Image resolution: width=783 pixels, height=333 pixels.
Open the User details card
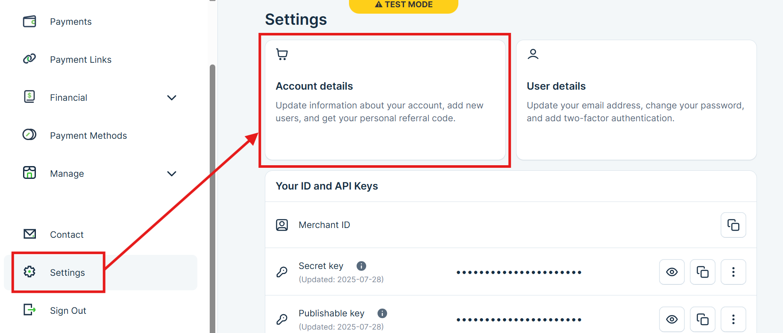[636, 100]
